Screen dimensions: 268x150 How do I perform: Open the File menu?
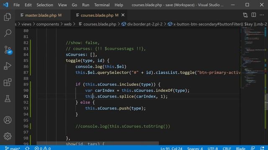tap(17, 5)
